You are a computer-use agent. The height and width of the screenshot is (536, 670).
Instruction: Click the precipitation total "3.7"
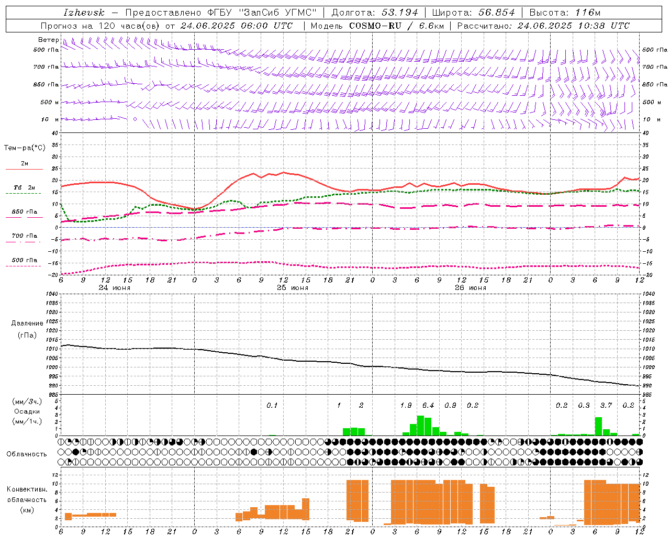click(x=606, y=406)
